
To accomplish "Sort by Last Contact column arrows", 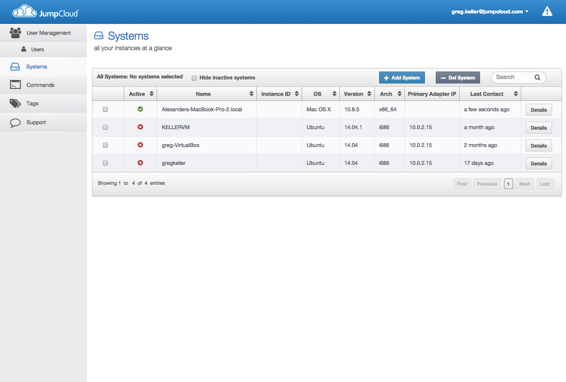I will (516, 94).
